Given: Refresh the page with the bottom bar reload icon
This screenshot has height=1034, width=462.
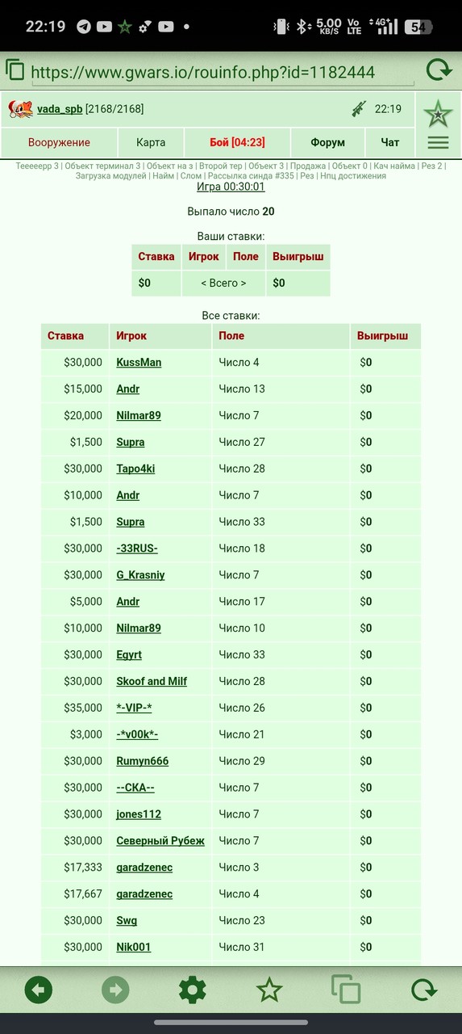Looking at the screenshot, I should 423,990.
